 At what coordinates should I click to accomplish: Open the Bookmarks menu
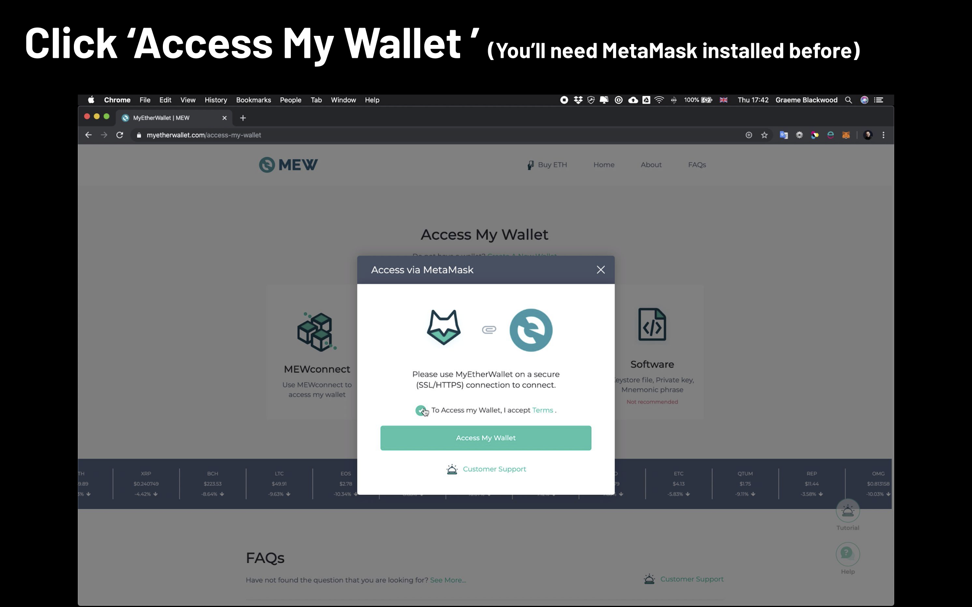click(x=254, y=100)
